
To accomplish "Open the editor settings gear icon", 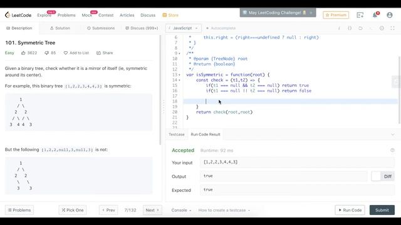I will point(382,28).
